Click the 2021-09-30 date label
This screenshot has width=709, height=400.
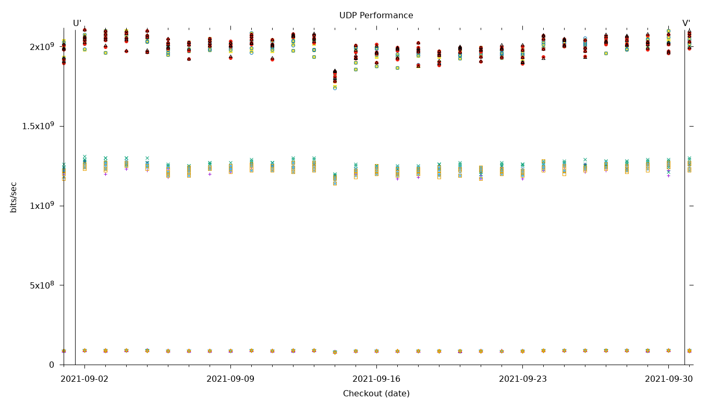pos(669,379)
